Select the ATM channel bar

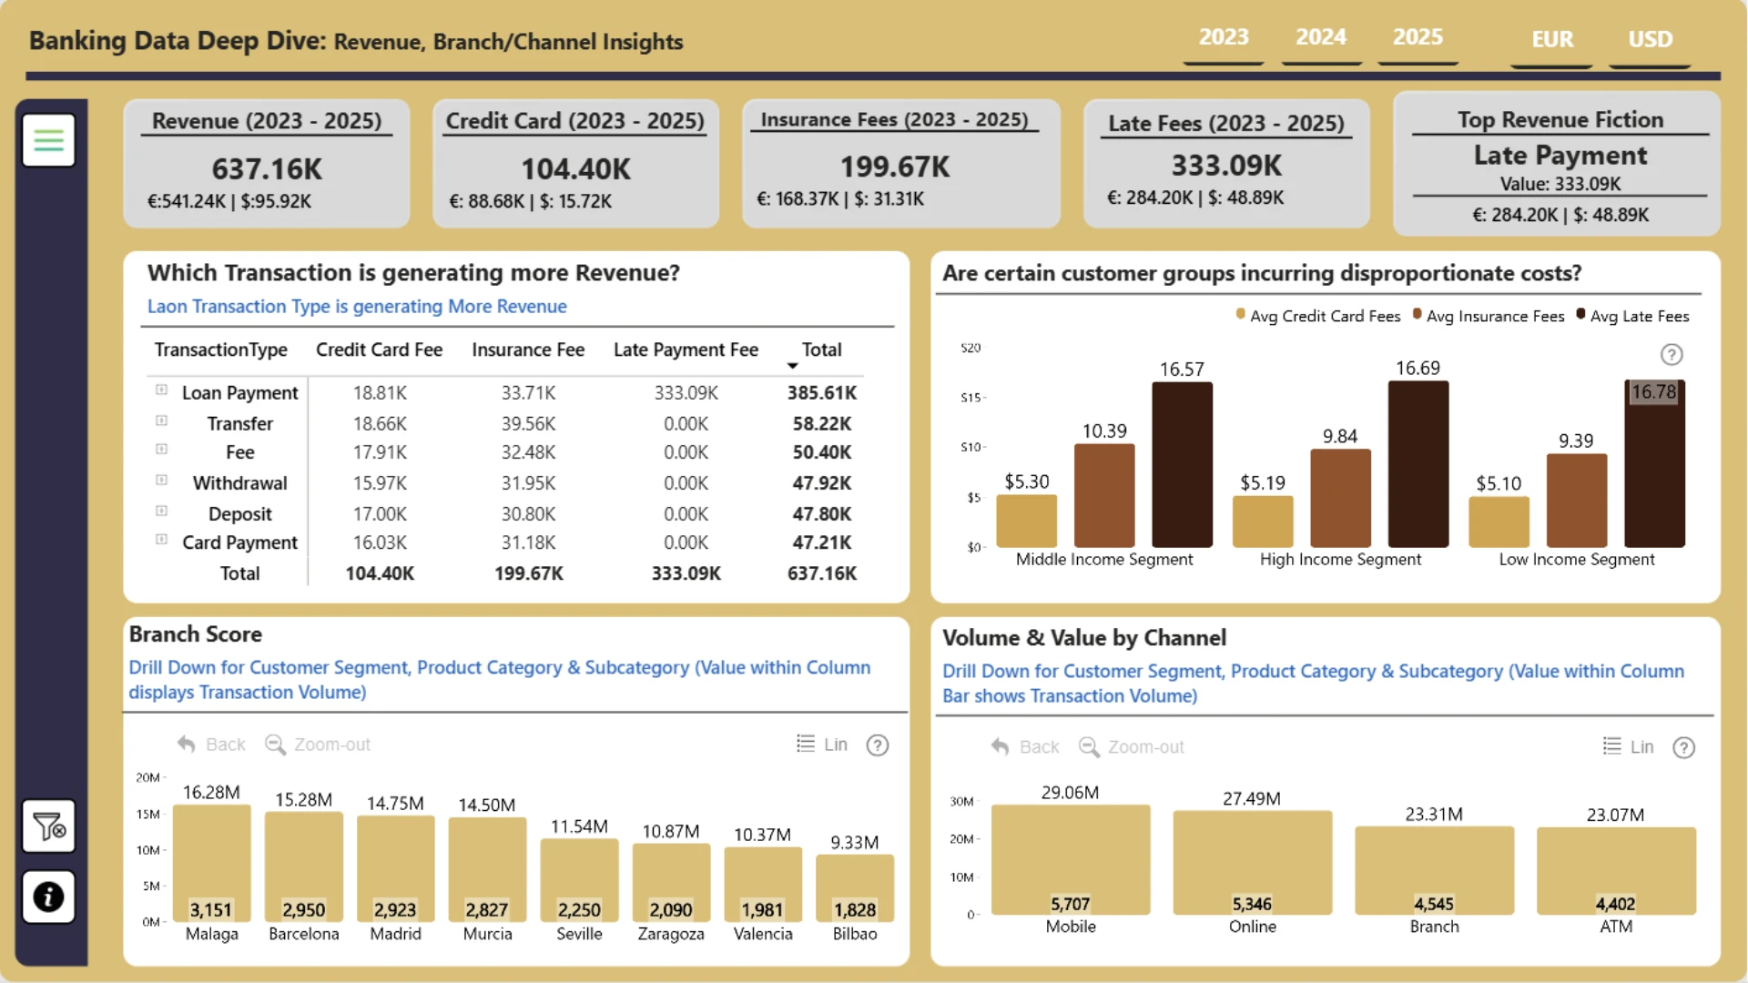1616,871
